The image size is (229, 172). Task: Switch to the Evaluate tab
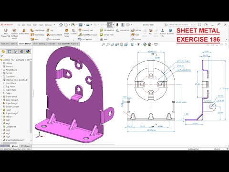(51, 43)
